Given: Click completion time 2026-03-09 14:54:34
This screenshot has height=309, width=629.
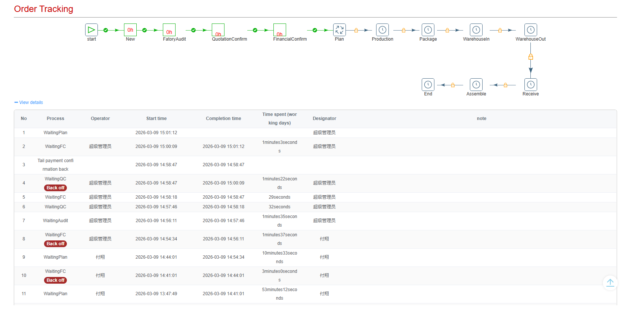Looking at the screenshot, I should [224, 257].
